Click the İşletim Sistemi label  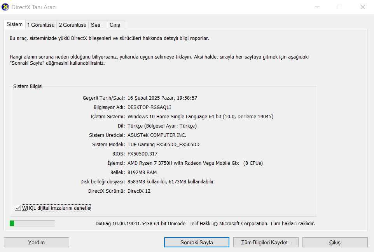coord(108,116)
